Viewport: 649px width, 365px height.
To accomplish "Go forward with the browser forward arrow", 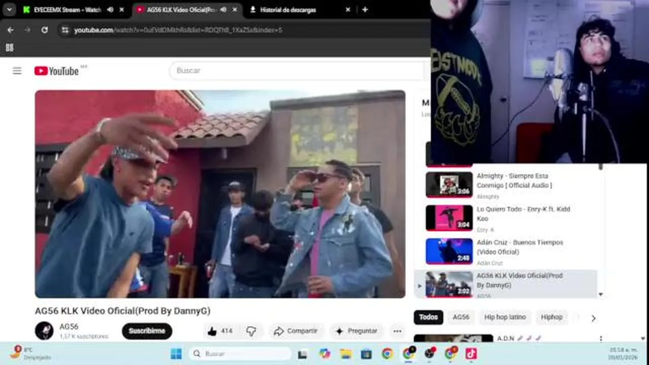I will (x=27, y=30).
